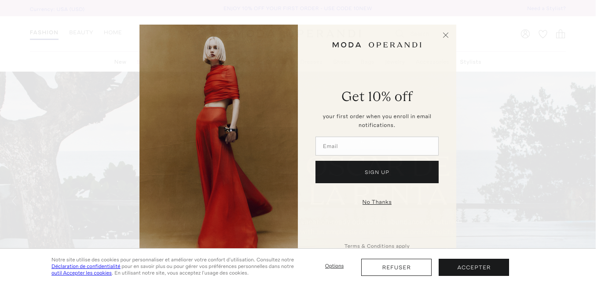Click the Email input field
The image size is (601, 286).
click(x=377, y=146)
